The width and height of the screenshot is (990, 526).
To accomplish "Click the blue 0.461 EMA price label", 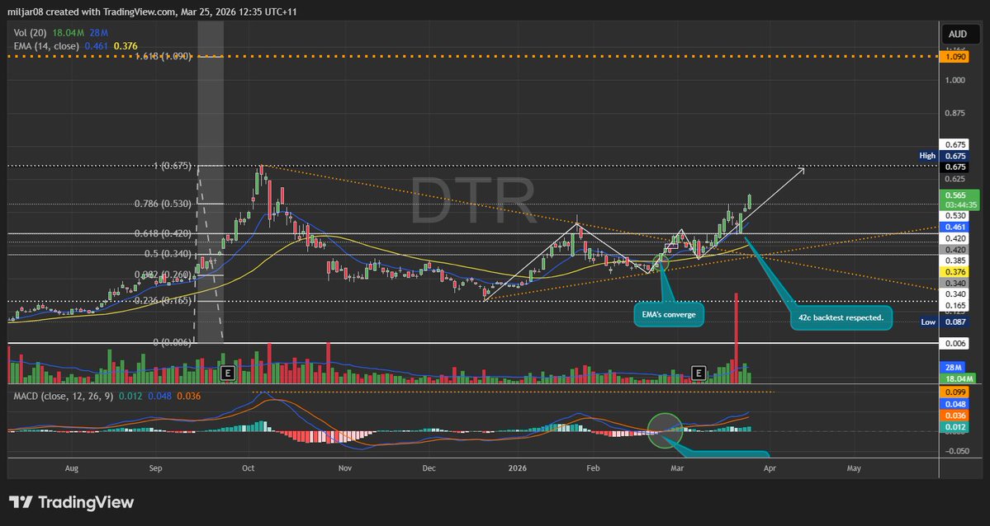I will click(x=956, y=227).
